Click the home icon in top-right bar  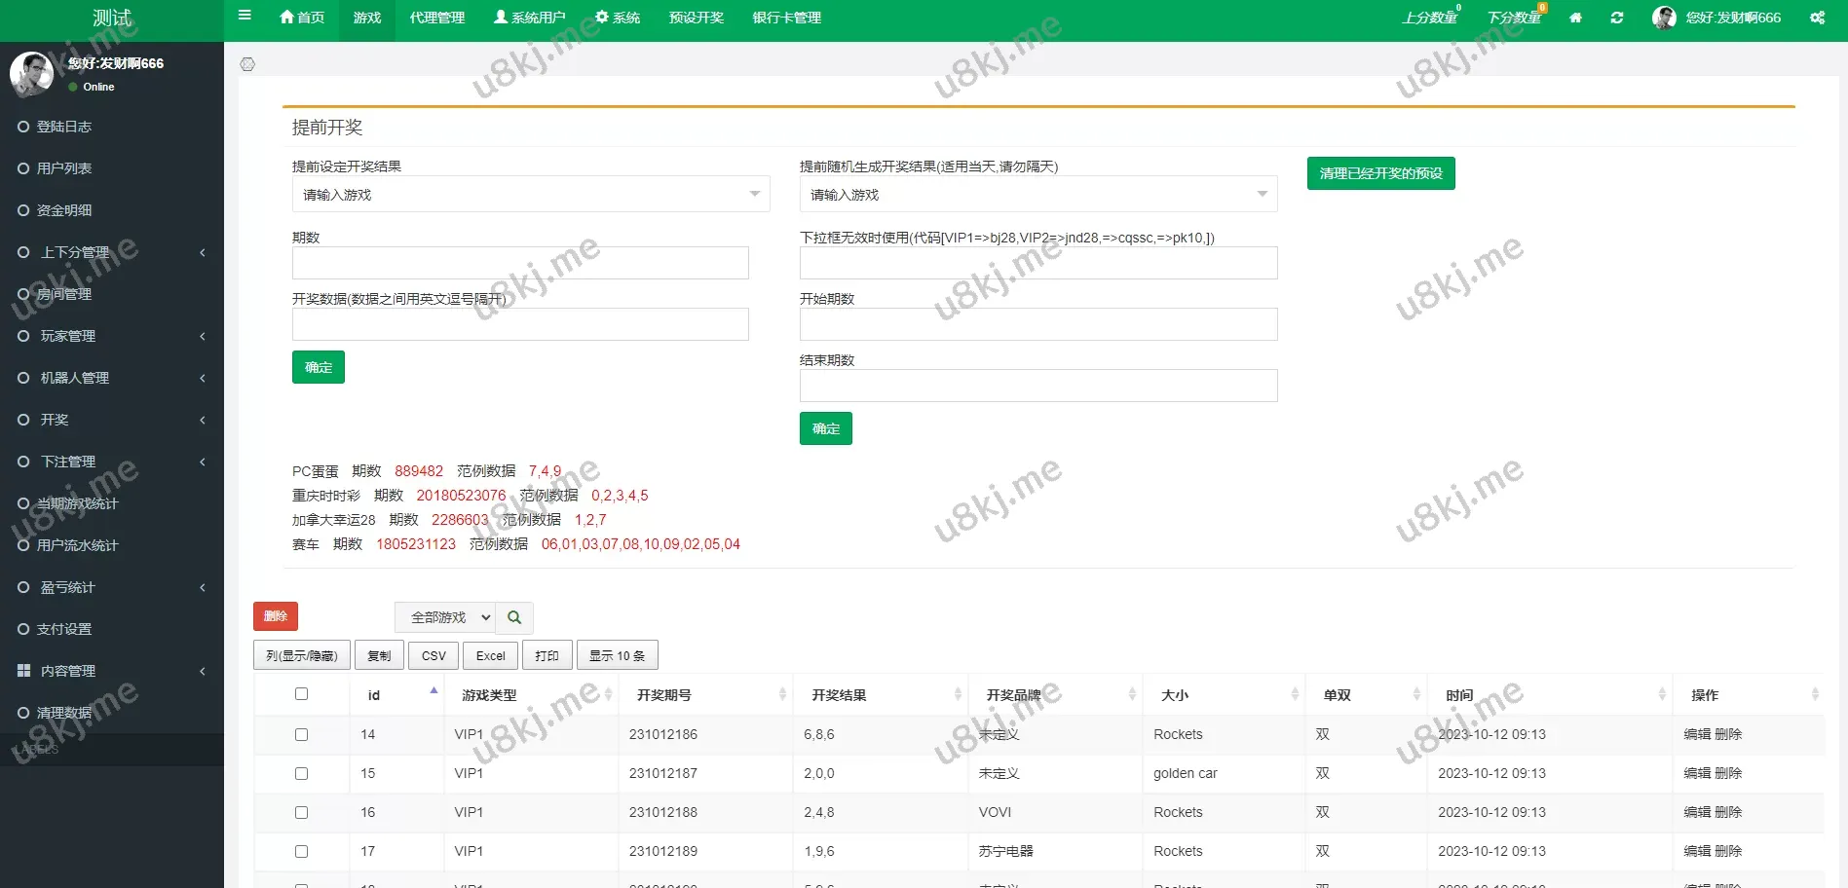pyautogui.click(x=1575, y=18)
